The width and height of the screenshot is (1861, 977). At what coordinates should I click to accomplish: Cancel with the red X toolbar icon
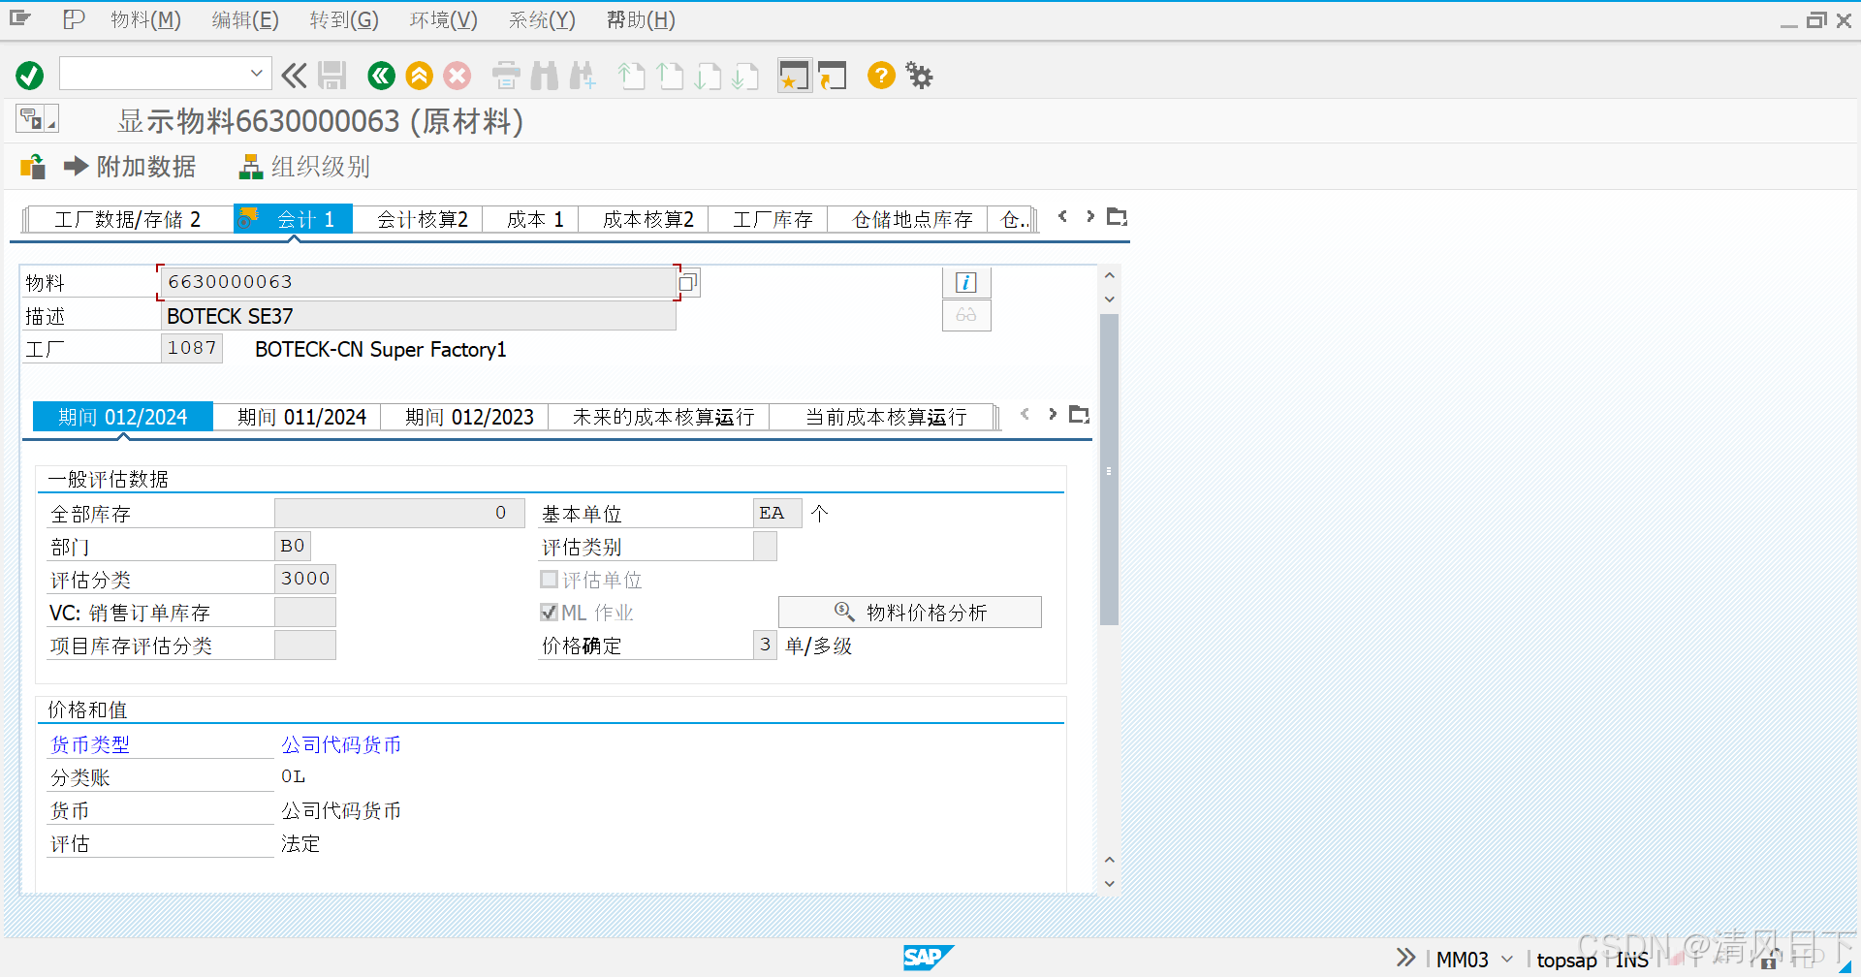click(457, 75)
